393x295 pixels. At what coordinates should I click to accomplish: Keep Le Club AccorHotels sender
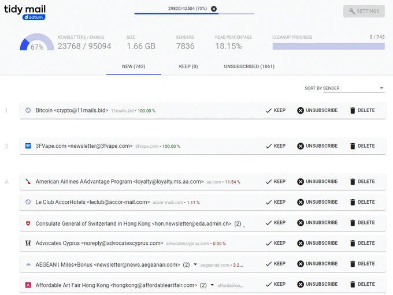pyautogui.click(x=276, y=202)
